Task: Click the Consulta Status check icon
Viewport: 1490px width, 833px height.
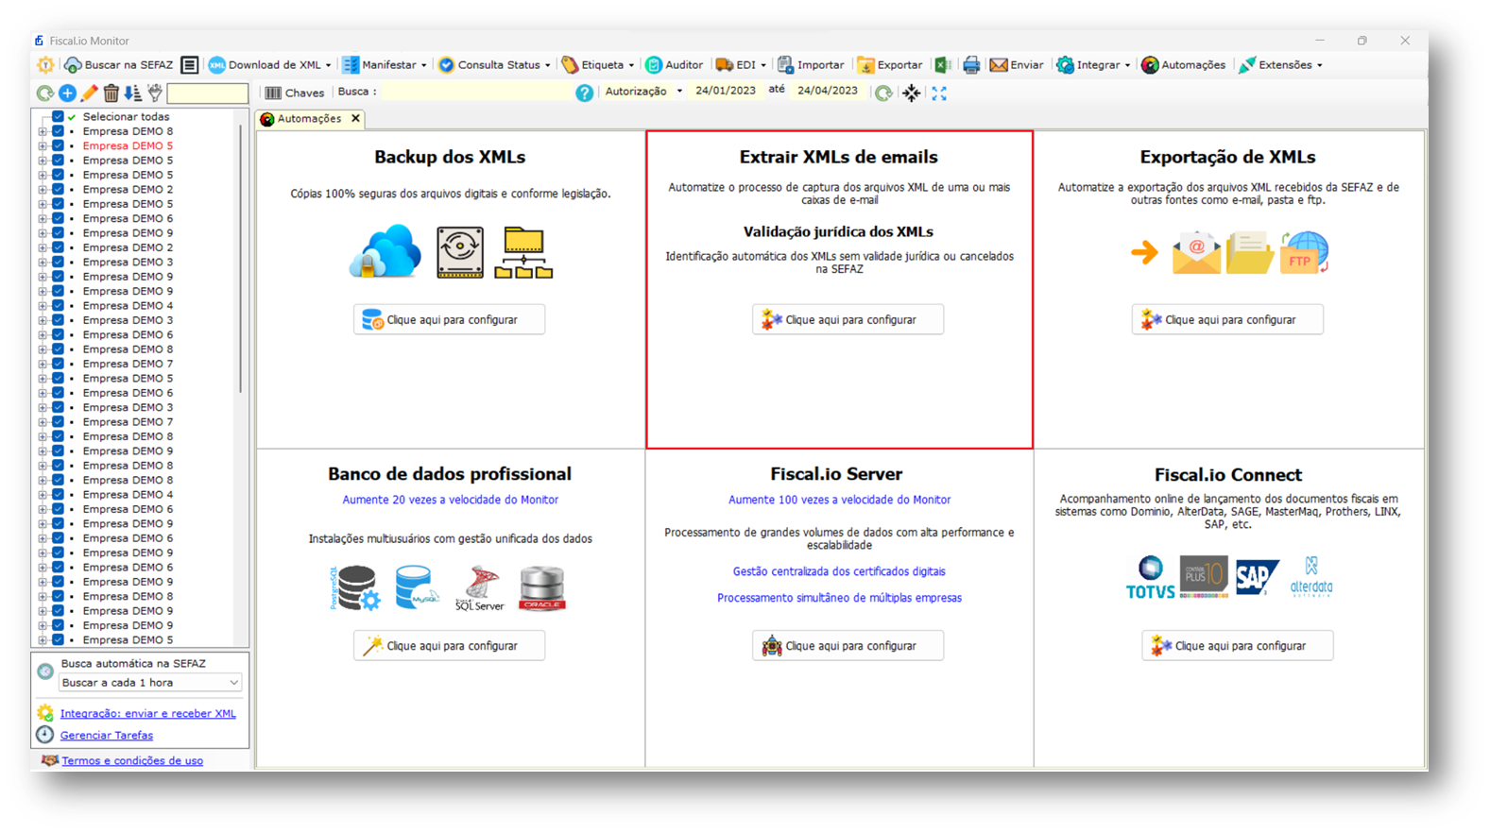Action: coord(447,65)
